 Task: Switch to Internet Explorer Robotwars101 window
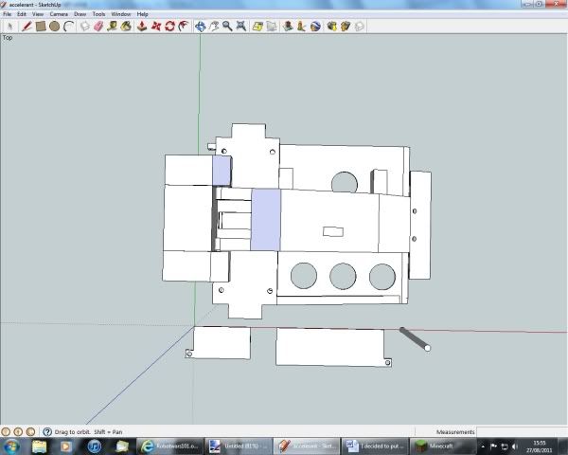click(x=169, y=446)
